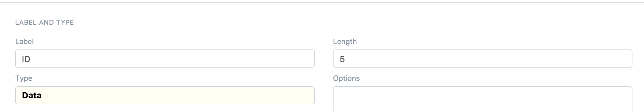Click the 'Type' field caption
644x111 pixels.
point(24,78)
